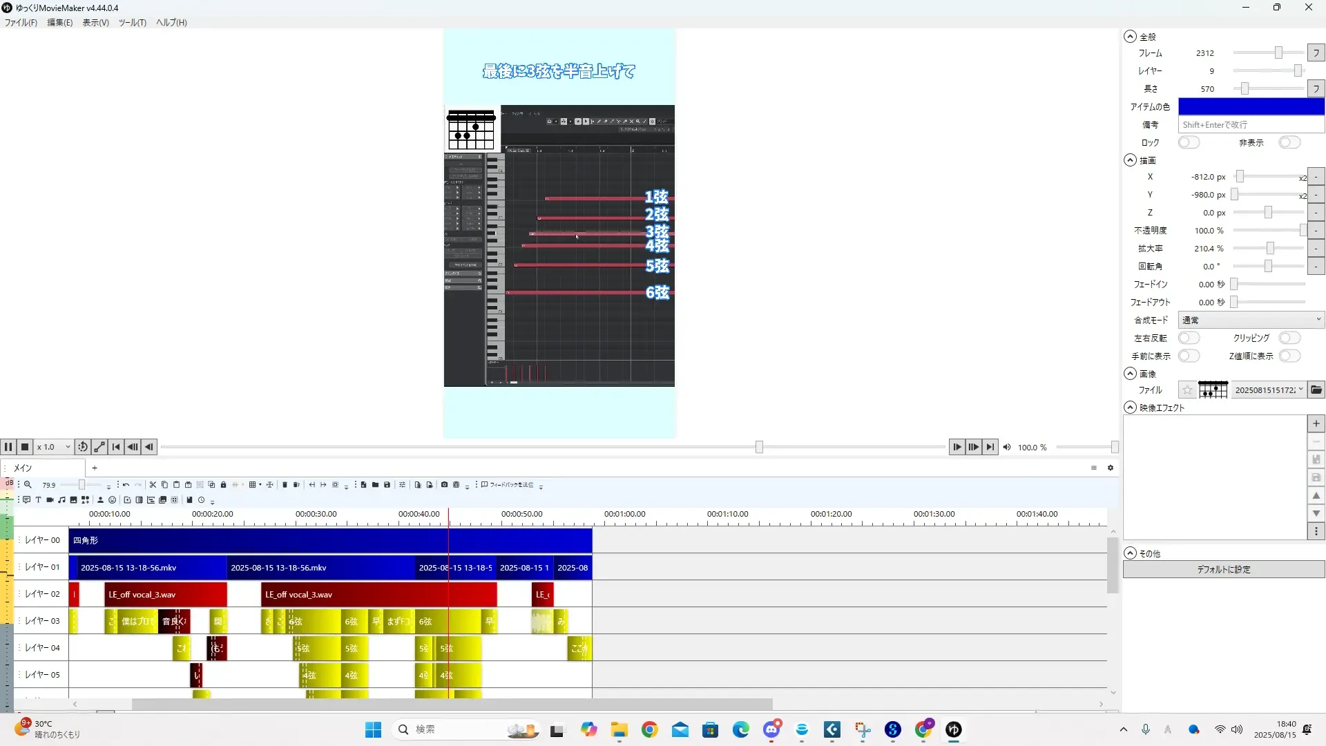Click the scissors cut icon in timeline toolbar

point(153,485)
